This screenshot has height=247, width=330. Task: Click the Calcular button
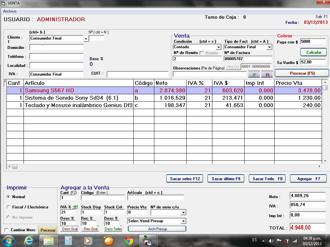[314, 52]
